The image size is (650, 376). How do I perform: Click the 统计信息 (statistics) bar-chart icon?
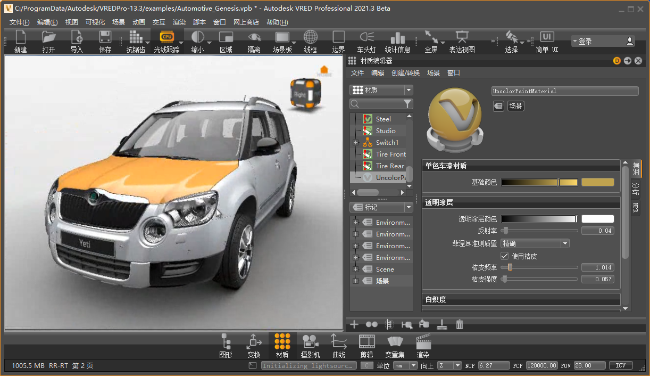pos(398,37)
